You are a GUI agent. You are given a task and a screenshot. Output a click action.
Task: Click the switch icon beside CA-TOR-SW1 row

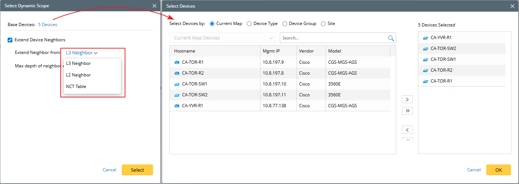tap(177, 84)
